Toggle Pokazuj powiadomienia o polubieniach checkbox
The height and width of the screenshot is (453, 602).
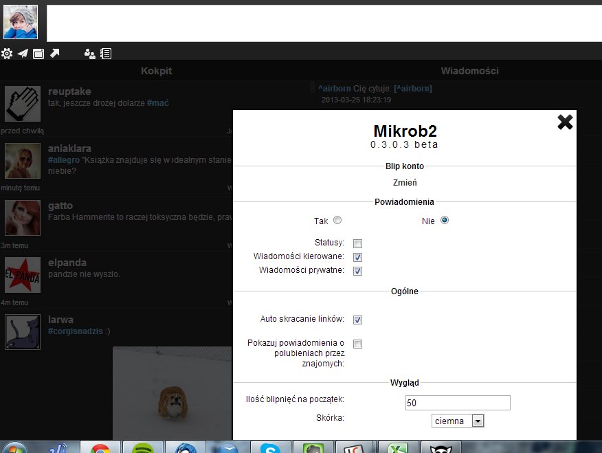pos(357,344)
